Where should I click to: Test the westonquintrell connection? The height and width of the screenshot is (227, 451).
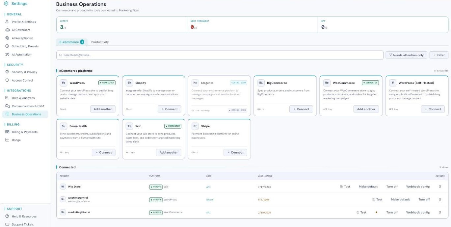[377, 199]
